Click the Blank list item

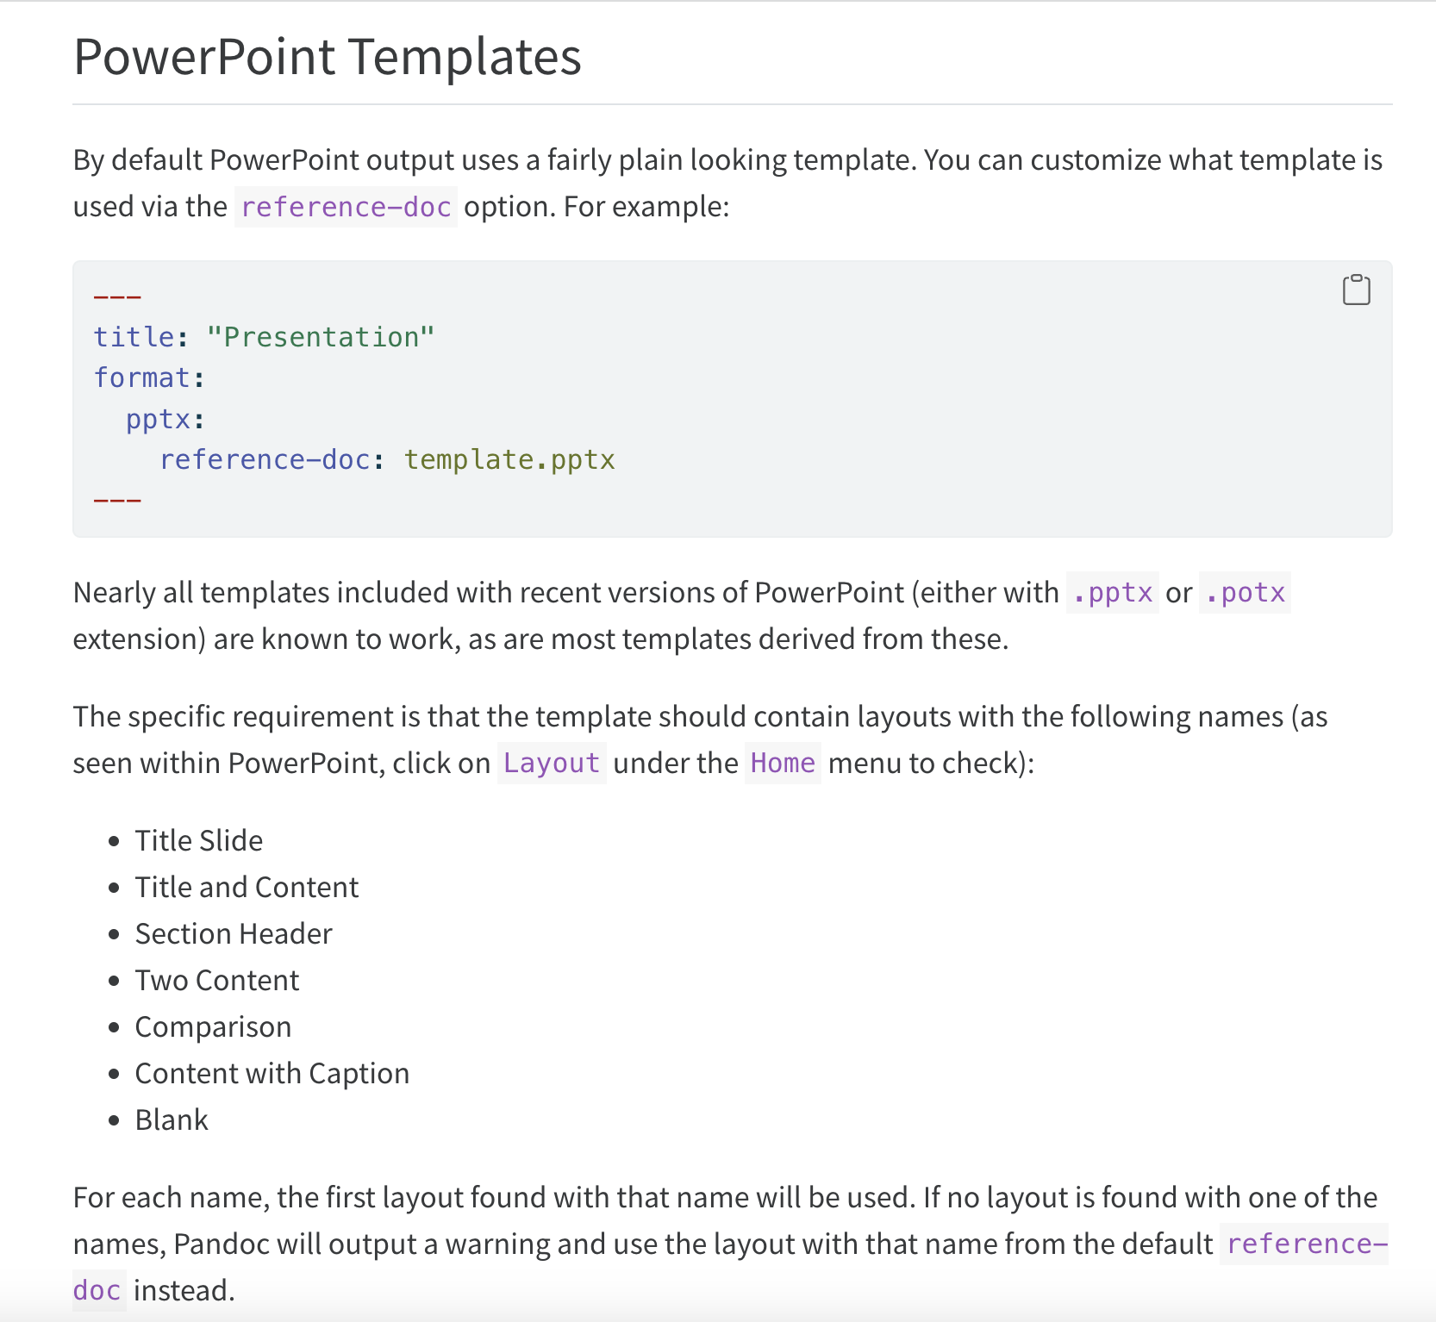pos(172,1119)
